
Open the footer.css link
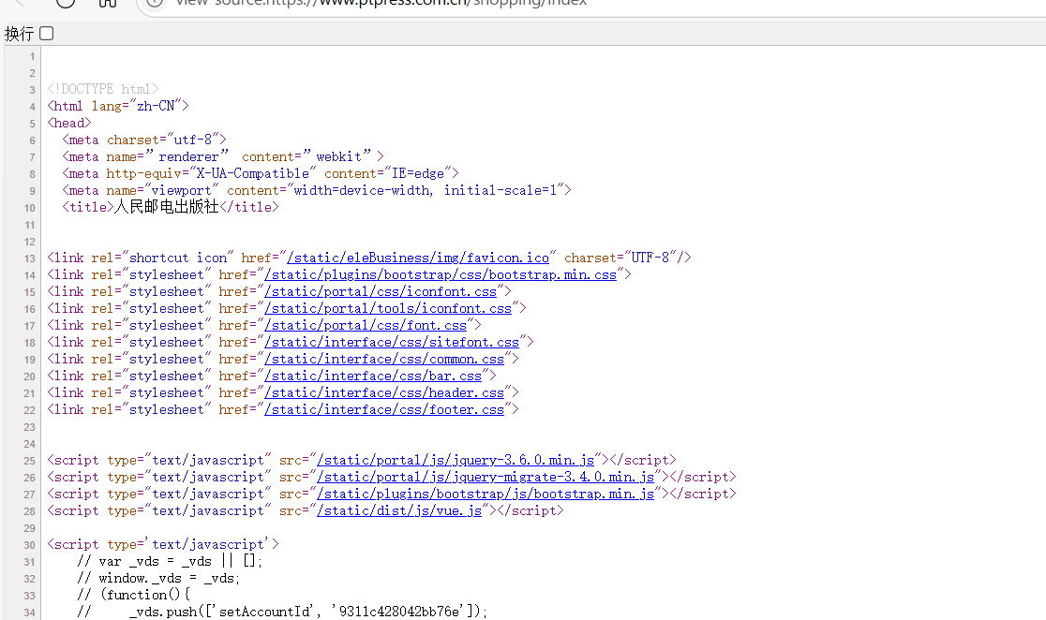pyautogui.click(x=384, y=409)
